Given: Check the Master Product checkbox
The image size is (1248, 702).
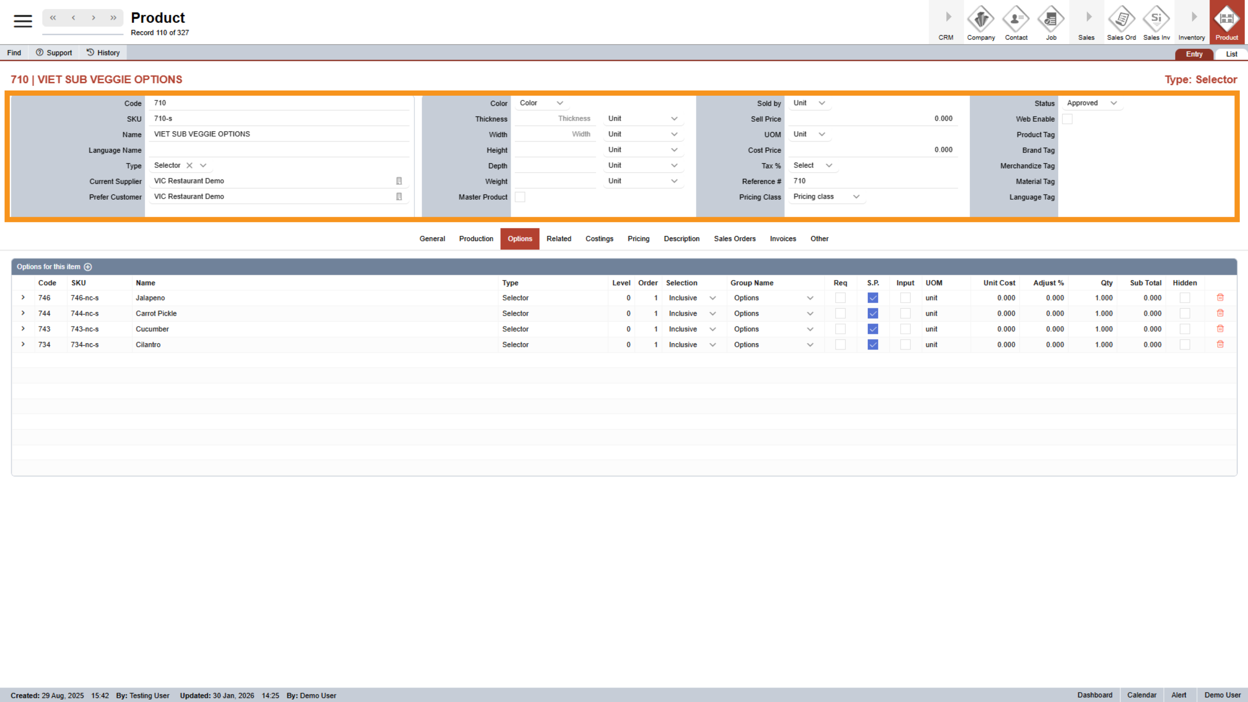Looking at the screenshot, I should 520,197.
